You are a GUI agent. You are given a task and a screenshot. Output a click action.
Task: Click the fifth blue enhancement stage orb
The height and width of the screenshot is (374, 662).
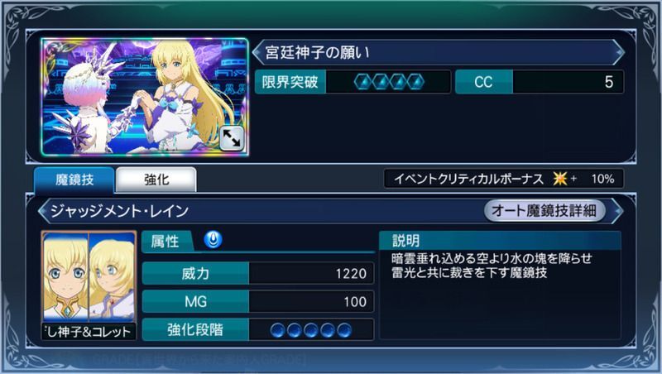(x=344, y=330)
